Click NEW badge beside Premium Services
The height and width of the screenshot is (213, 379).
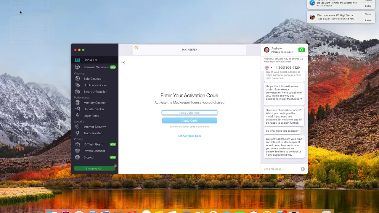[113, 67]
